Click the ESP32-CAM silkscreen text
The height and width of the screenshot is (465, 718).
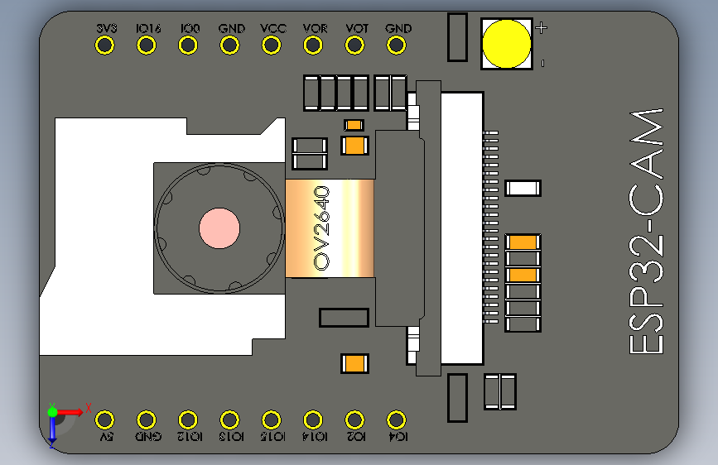point(646,232)
